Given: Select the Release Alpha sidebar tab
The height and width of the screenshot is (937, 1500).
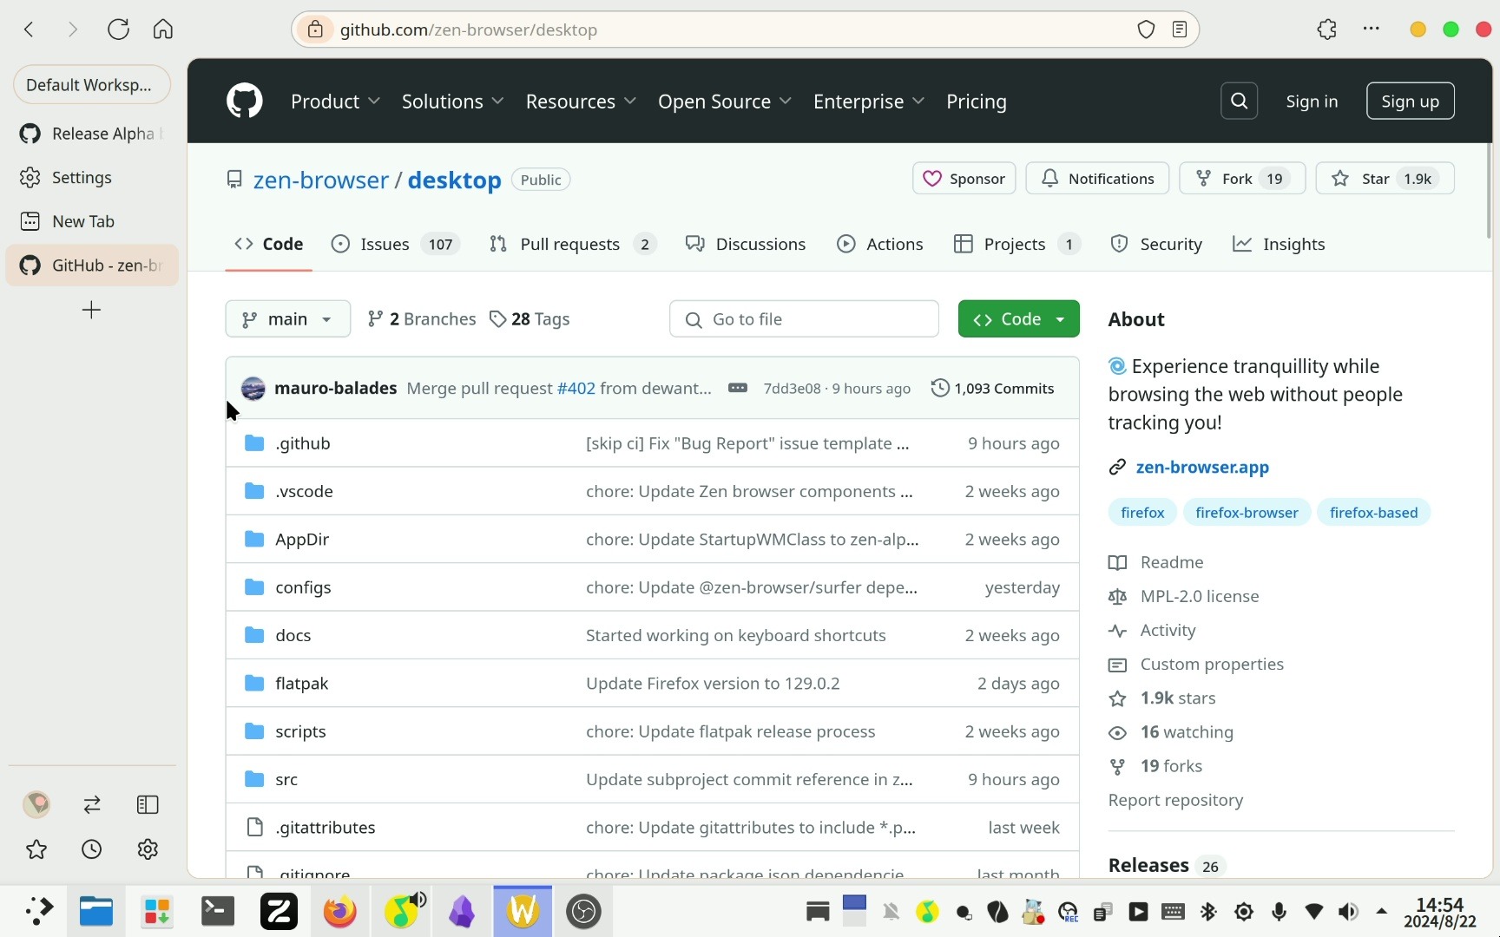Looking at the screenshot, I should 92,134.
